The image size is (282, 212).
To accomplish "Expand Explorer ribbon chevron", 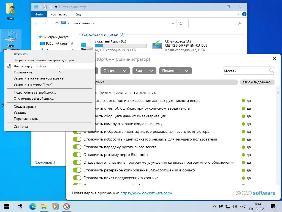I will pyautogui.click(x=238, y=14).
